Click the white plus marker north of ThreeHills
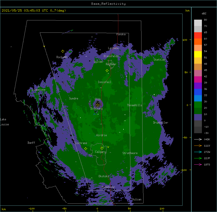 pos(154,95)
